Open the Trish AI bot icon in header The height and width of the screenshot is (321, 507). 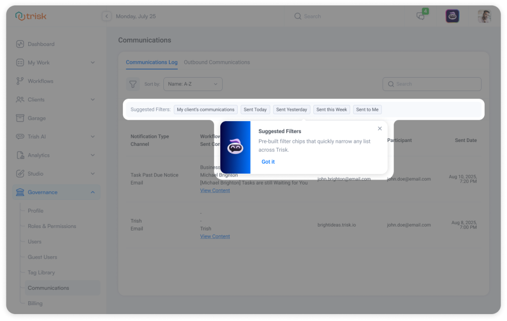452,16
